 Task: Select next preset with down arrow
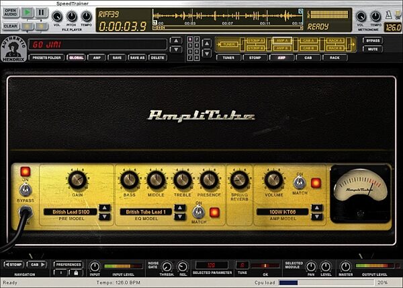point(176,49)
